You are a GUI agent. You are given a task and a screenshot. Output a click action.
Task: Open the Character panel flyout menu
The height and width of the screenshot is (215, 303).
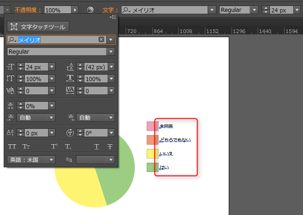113,17
